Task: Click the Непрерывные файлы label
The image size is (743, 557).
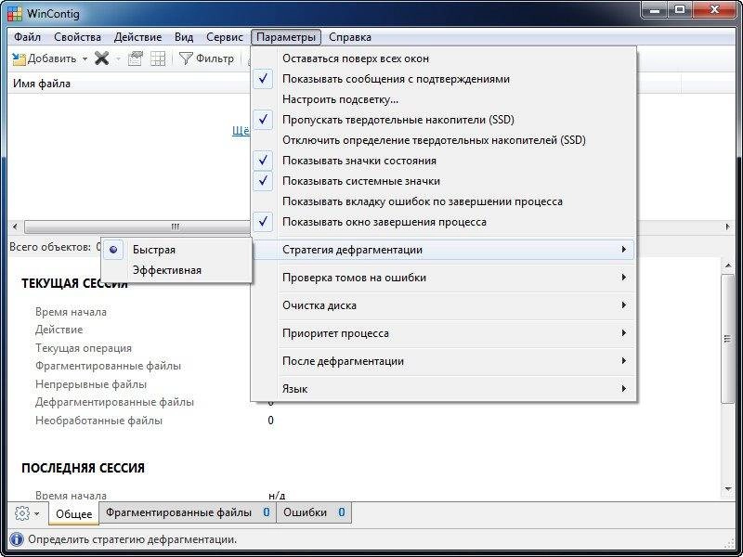Action: pyautogui.click(x=91, y=384)
